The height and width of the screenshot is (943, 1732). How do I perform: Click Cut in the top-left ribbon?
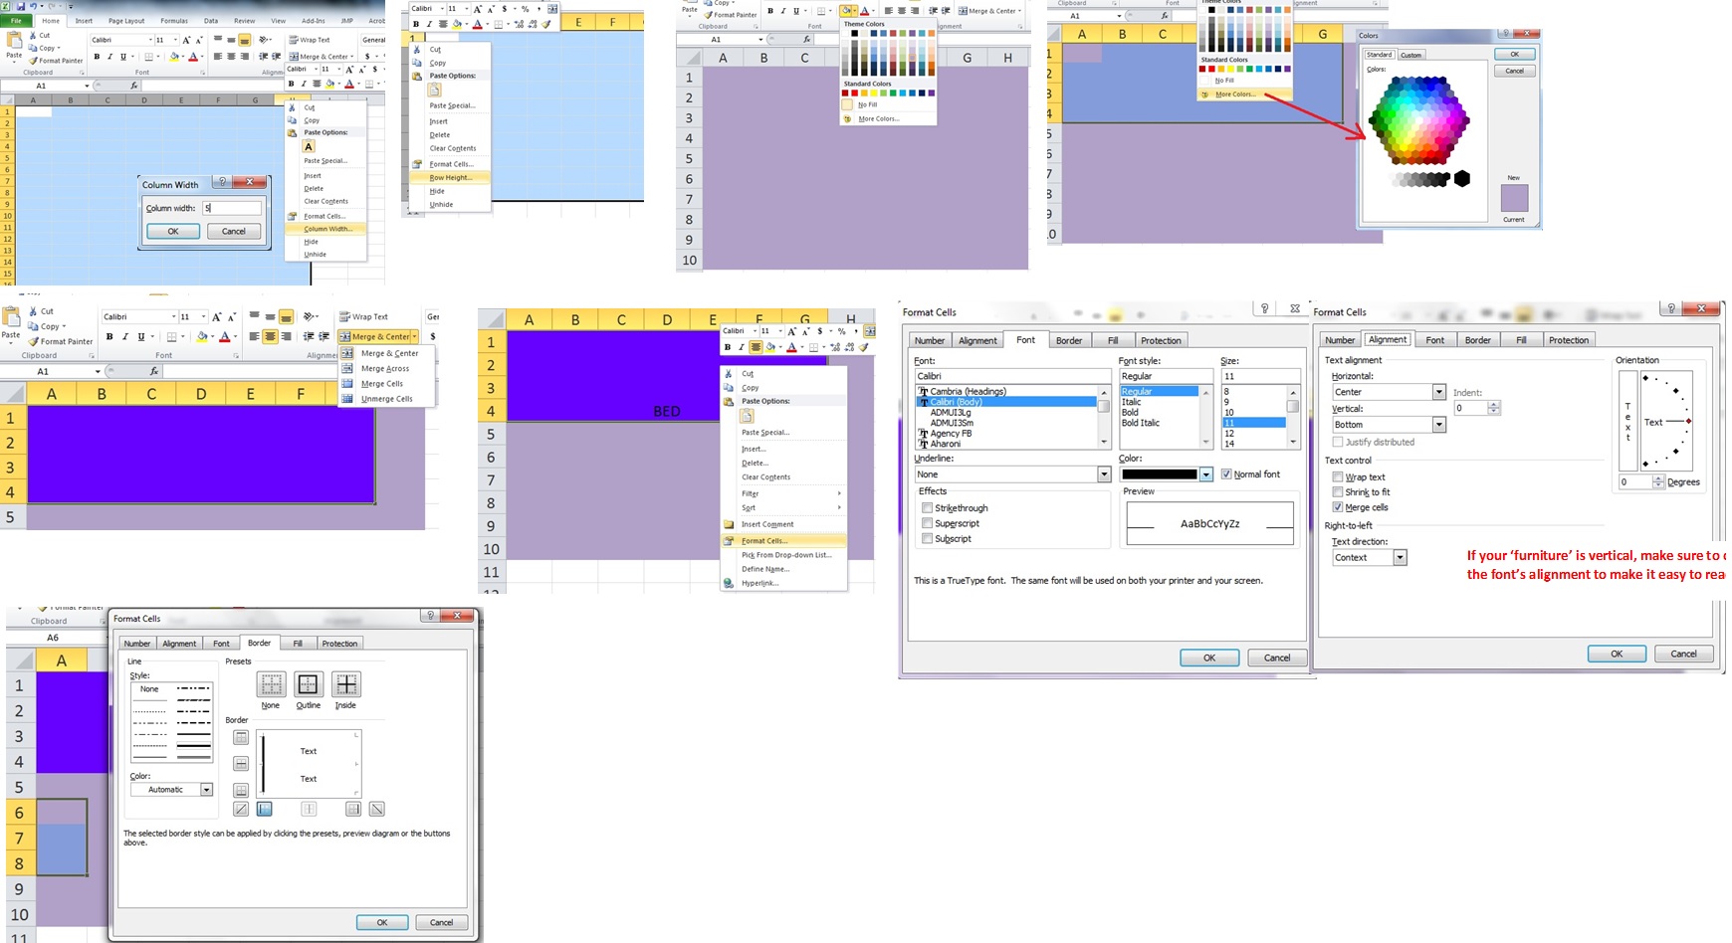40,35
